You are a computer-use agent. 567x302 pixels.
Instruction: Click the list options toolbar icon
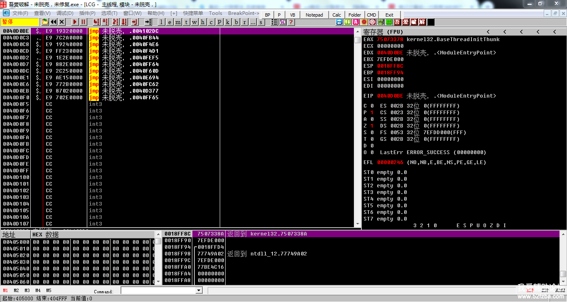tap(275, 22)
